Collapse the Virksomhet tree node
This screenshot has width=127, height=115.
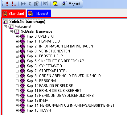[5, 27]
